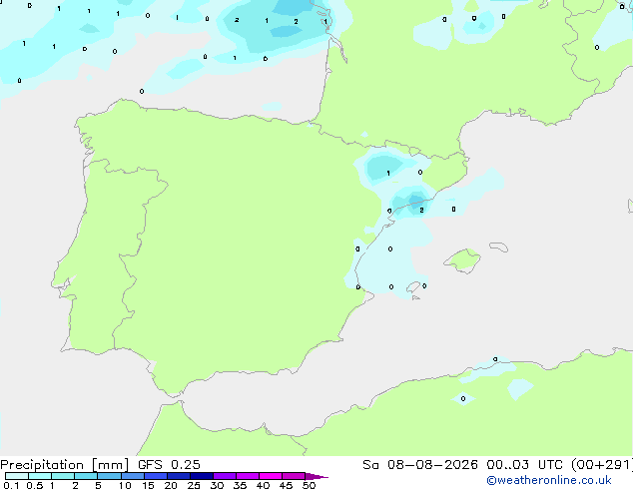633x489 pixels.
Task: Pick the legend swatch for 0.1–0.5 mm
Action: pos(17,476)
